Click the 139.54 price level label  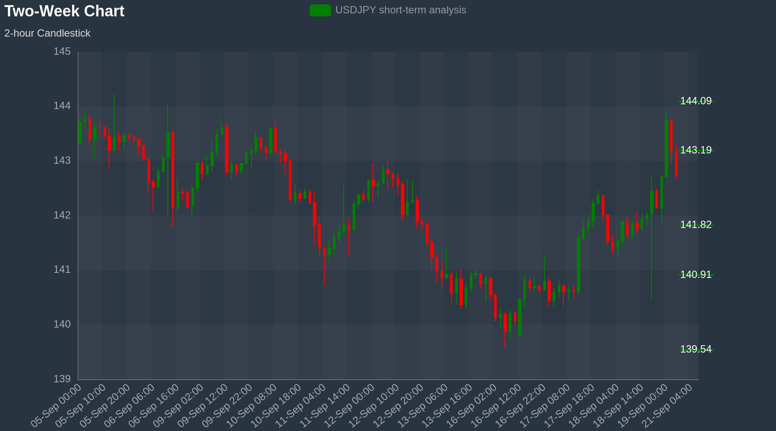point(696,349)
